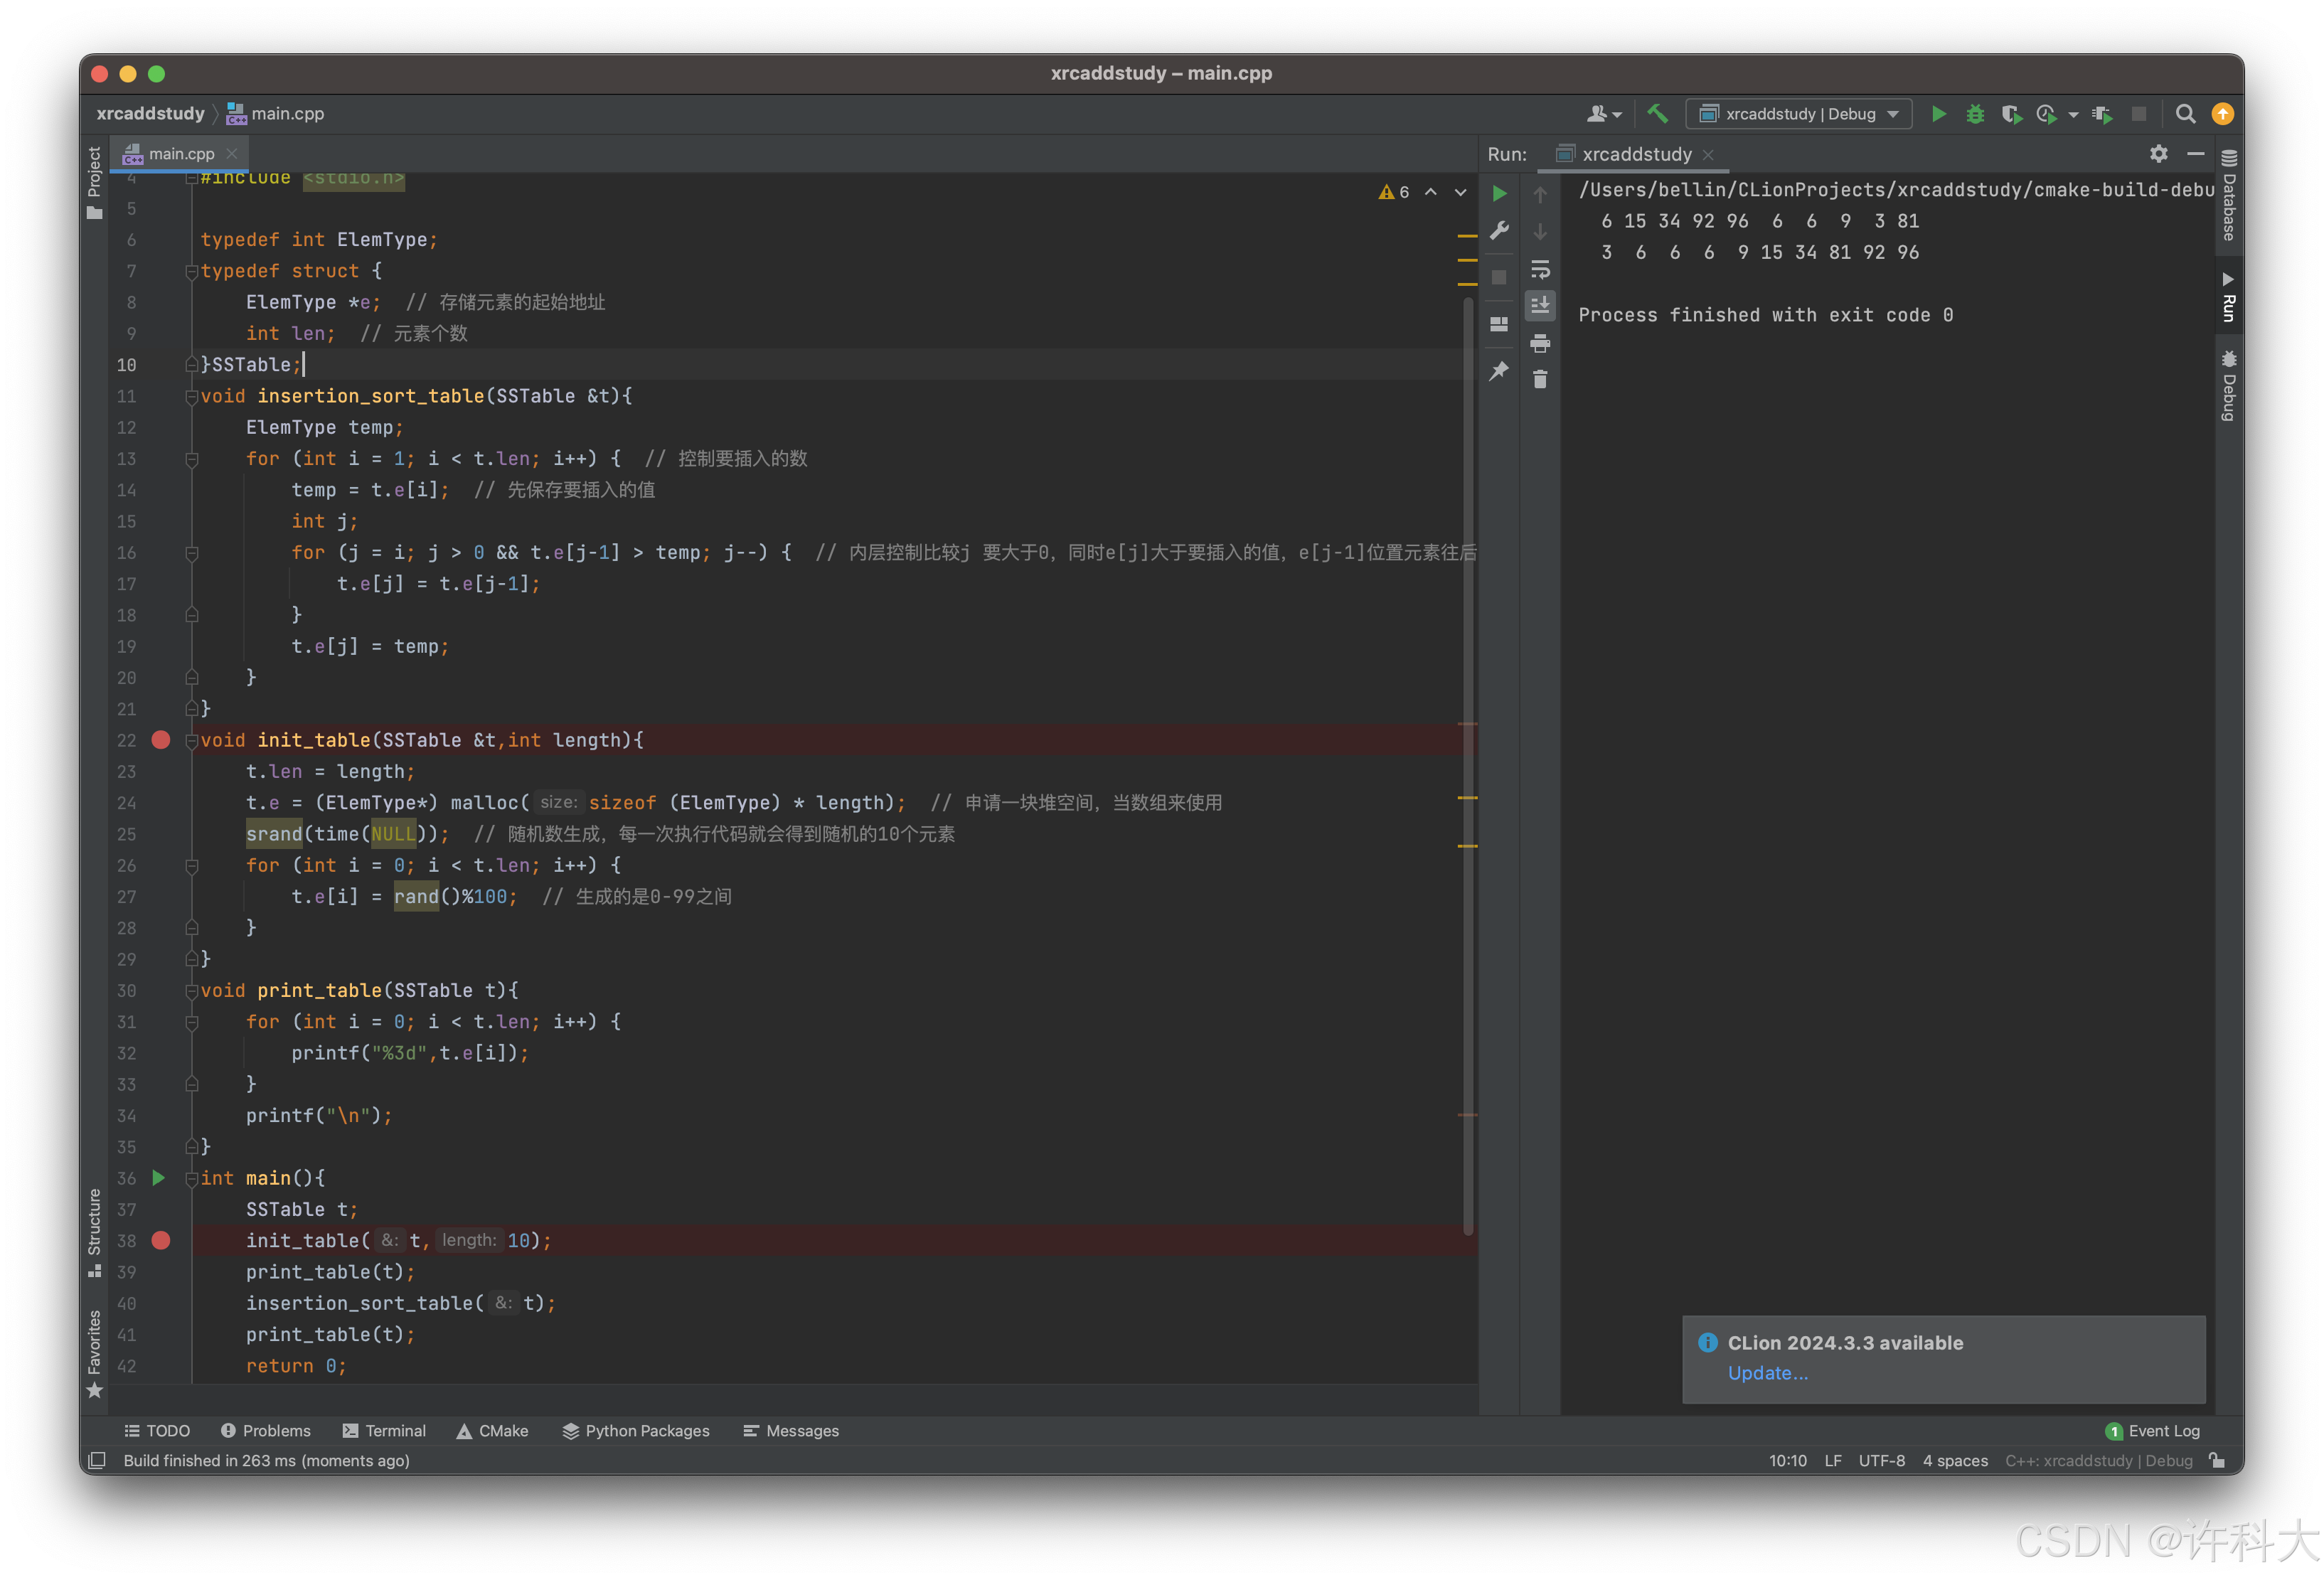Open the Terminal tool window tab
This screenshot has height=1580, width=2324.
click(x=384, y=1431)
